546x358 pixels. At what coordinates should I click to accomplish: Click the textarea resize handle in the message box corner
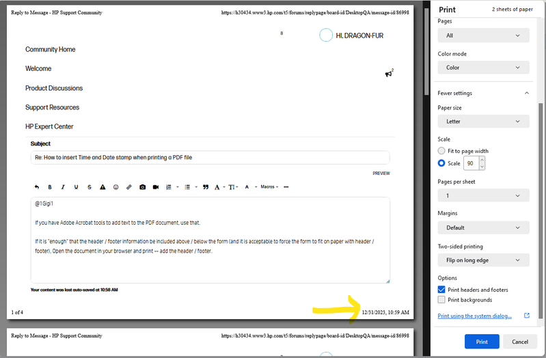[x=387, y=281]
